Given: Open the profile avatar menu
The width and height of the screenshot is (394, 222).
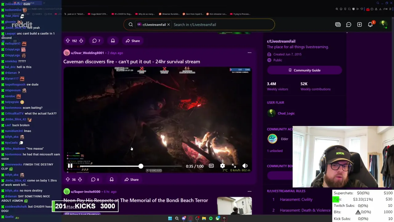Looking at the screenshot, I should click(x=383, y=24).
